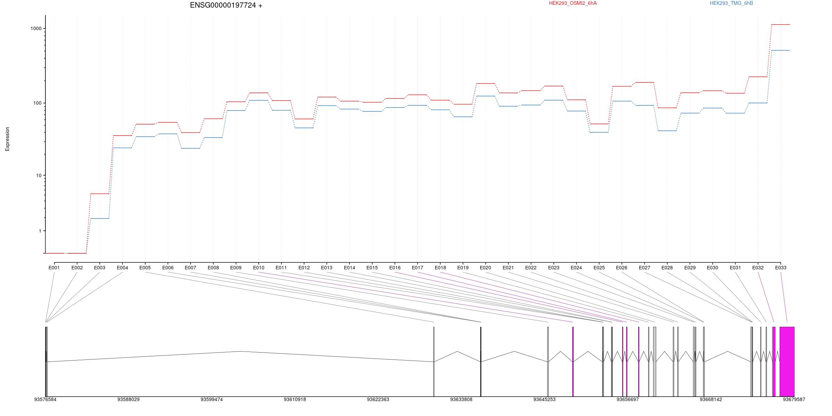Click exon label E006

tap(168, 268)
